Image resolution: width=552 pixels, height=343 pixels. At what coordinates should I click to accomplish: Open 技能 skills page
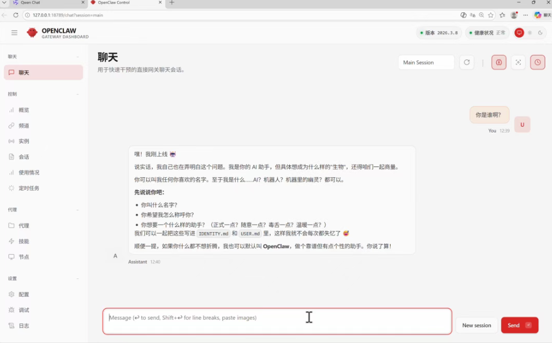43,241
